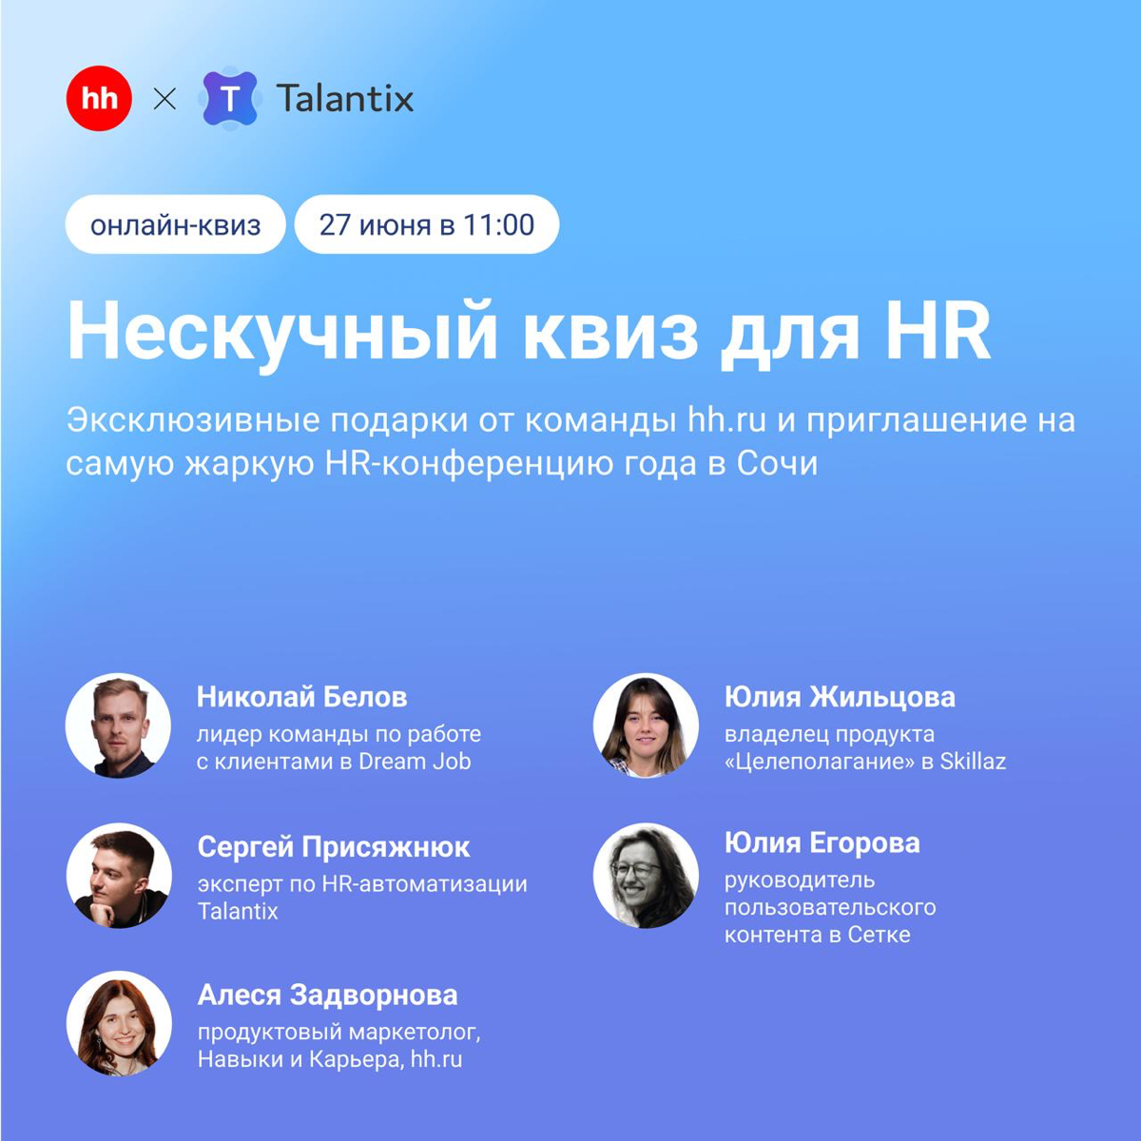This screenshot has height=1141, width=1141.
Task: Click the 'онлайн-квиз' pill badge
Action: coord(176,224)
